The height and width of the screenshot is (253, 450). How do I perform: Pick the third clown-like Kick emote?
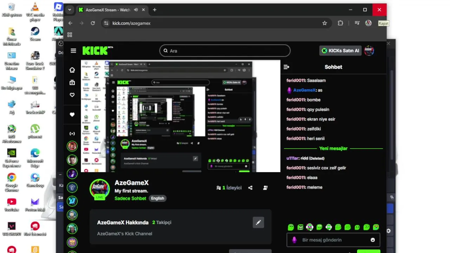(x=309, y=227)
